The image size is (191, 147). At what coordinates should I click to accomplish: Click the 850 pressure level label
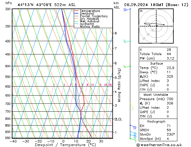click(9, 126)
